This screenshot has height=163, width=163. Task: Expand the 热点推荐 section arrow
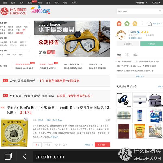click(30, 23)
